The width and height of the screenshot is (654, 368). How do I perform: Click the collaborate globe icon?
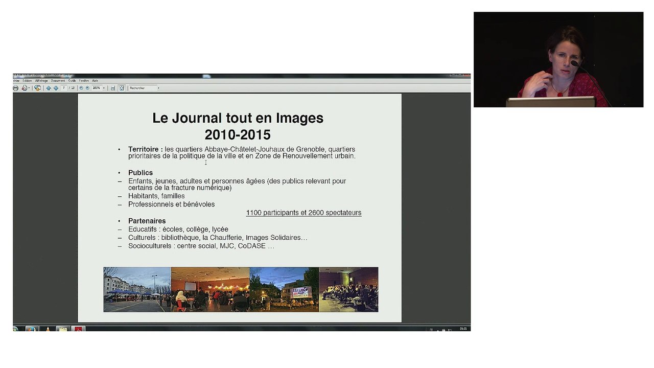pyautogui.click(x=37, y=88)
